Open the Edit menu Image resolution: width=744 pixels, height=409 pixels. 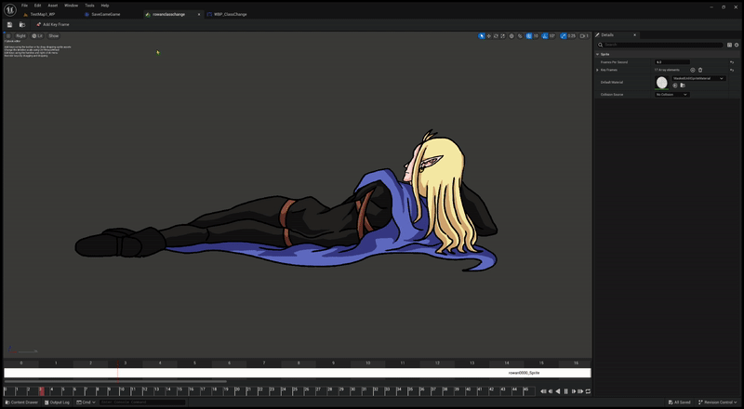click(x=37, y=6)
